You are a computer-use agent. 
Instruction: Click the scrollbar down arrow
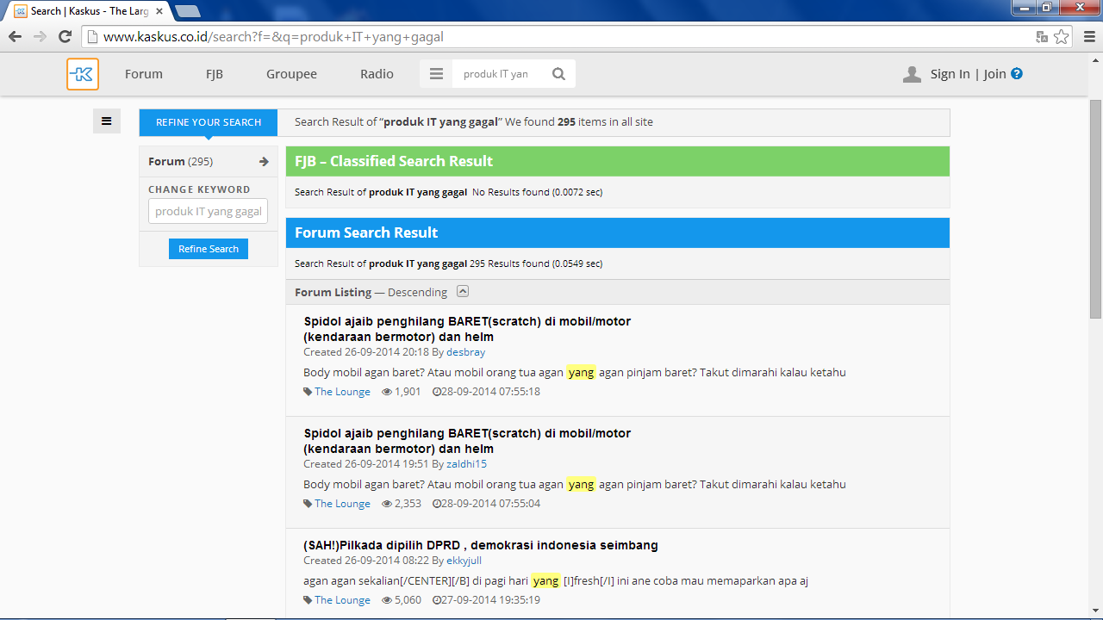tap(1095, 612)
